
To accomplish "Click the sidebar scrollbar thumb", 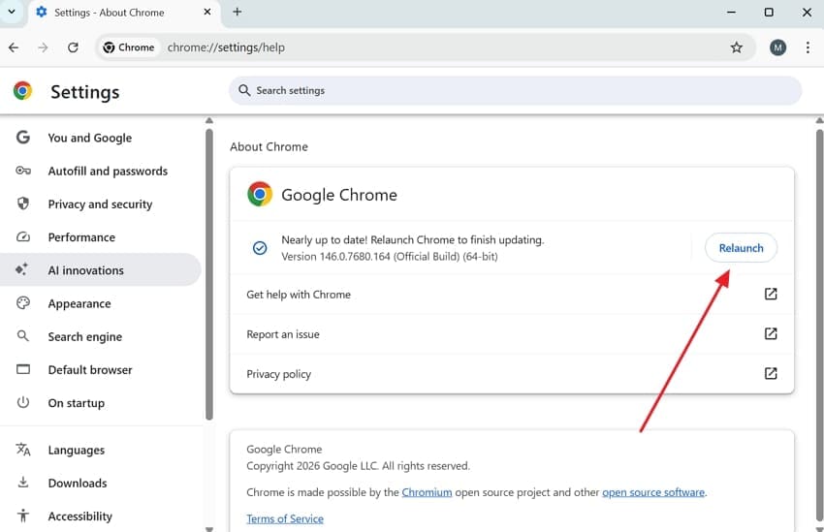I will [209, 274].
